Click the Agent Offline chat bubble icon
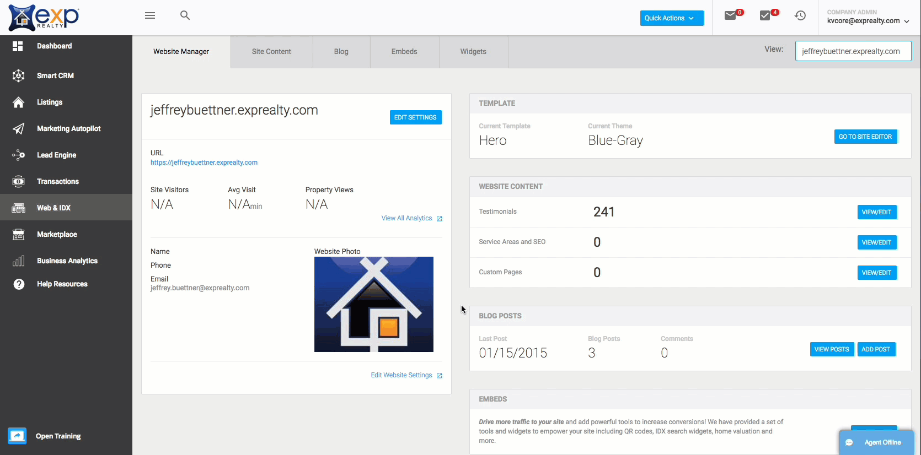The width and height of the screenshot is (921, 455). tap(849, 442)
